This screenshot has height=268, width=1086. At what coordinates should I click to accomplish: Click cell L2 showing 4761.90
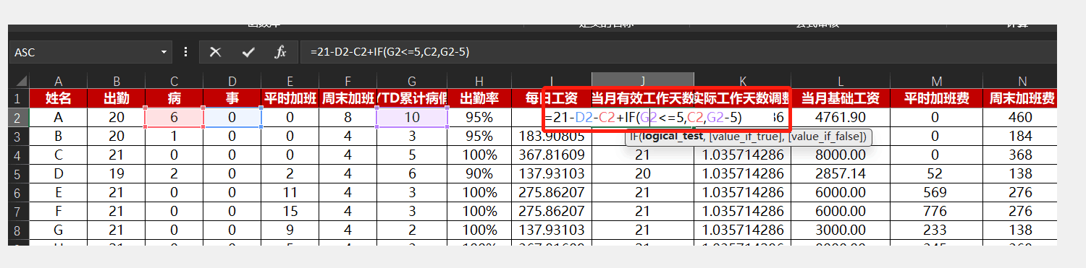(841, 117)
